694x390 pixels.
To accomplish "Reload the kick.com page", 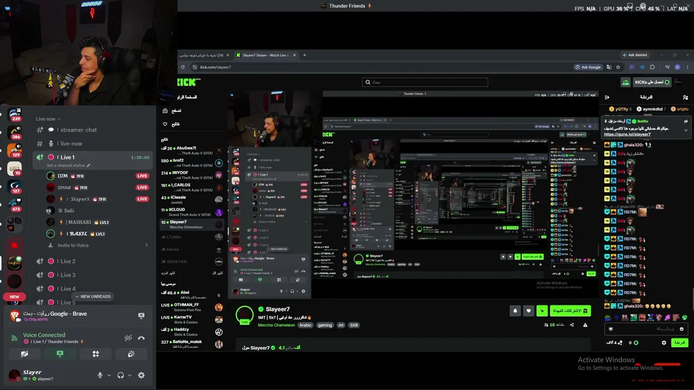I will coord(182,67).
